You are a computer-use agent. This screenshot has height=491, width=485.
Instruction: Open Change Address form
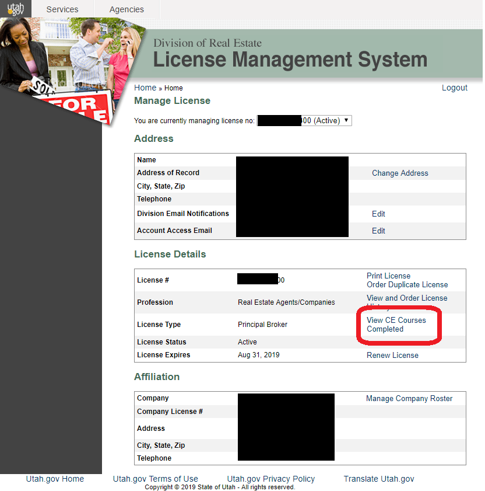click(400, 173)
